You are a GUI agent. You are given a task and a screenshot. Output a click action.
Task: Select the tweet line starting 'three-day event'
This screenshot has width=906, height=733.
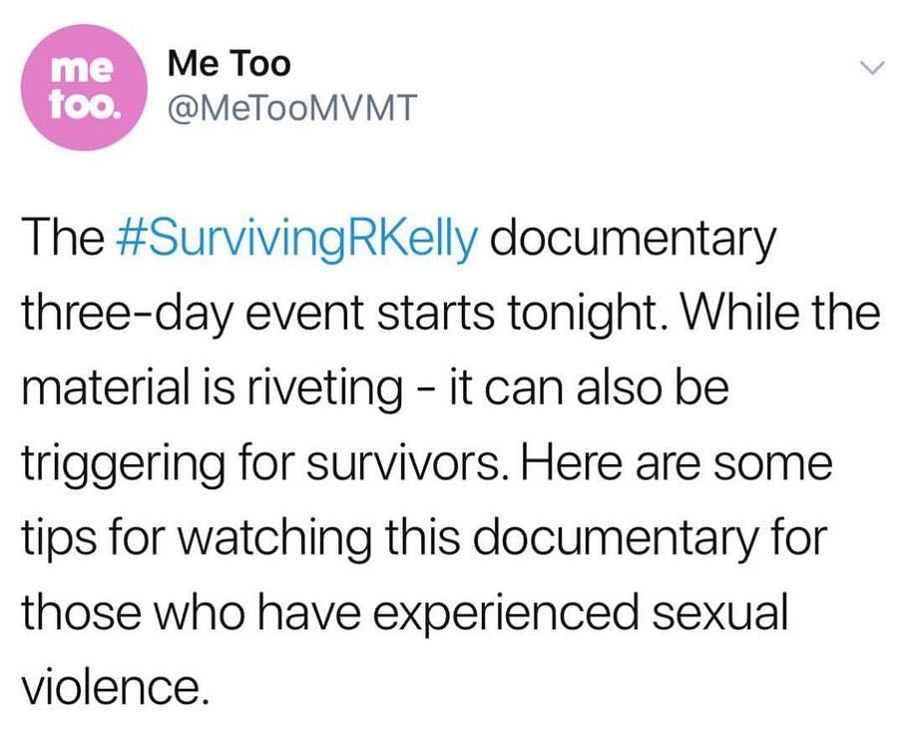451,313
